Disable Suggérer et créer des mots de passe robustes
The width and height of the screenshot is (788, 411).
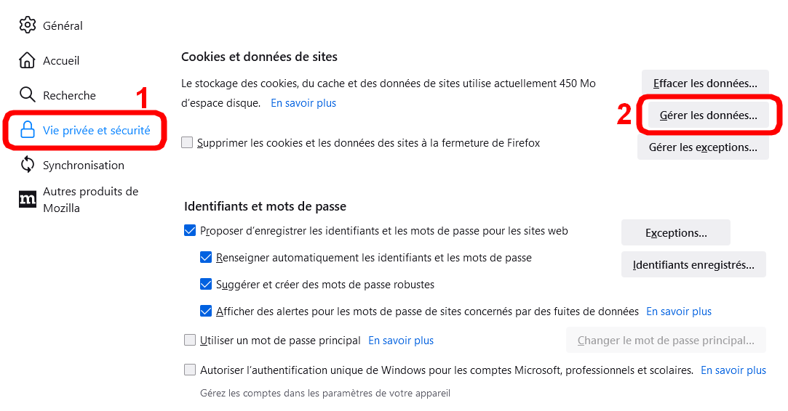point(206,285)
